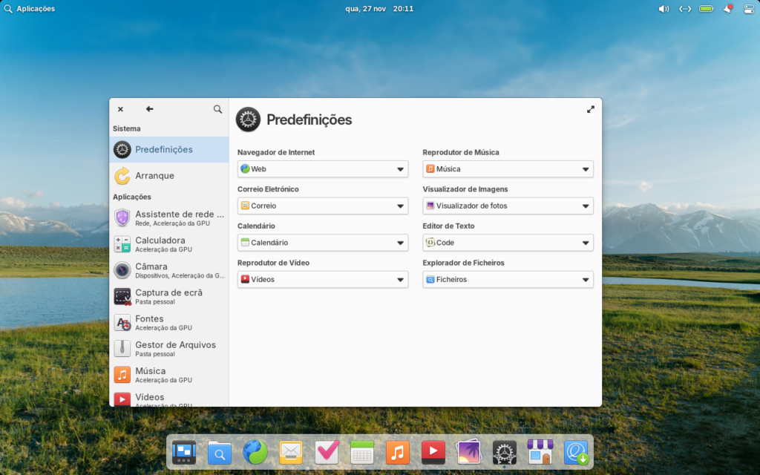760x475 pixels.
Task: Open the volume indicator in the panel
Action: click(664, 9)
